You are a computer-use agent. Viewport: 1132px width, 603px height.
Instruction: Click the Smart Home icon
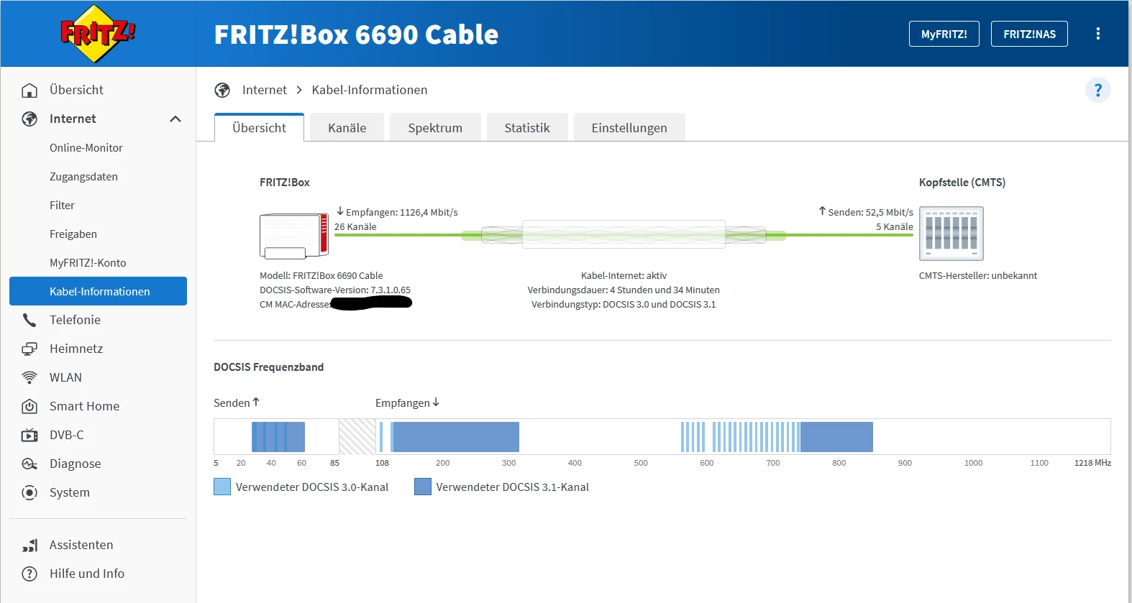click(29, 406)
